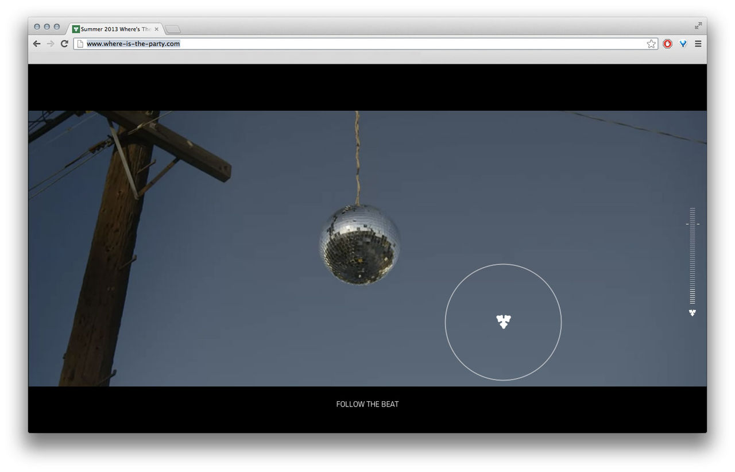Click the hanging disco ball in the video
The width and height of the screenshot is (735, 472).
359,244
